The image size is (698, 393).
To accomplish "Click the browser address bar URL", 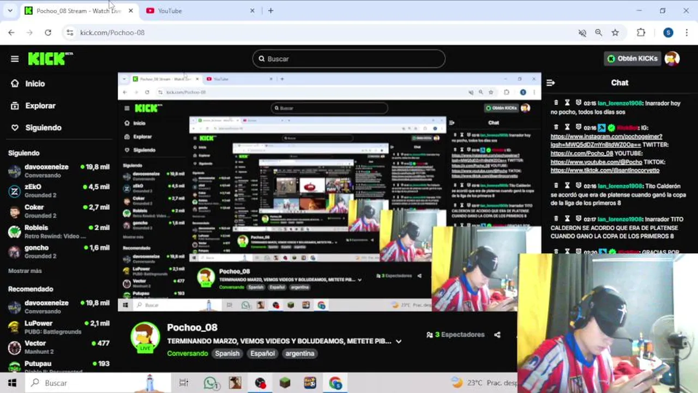I will tap(112, 33).
